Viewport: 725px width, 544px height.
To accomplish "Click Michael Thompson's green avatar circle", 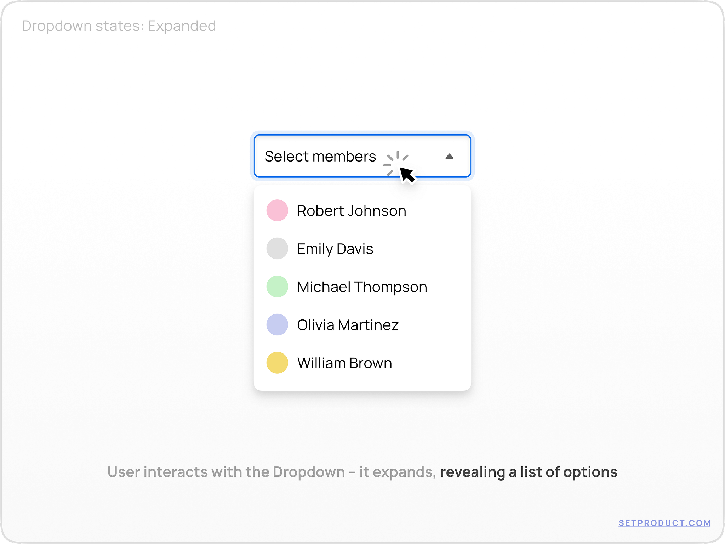I will click(x=277, y=287).
